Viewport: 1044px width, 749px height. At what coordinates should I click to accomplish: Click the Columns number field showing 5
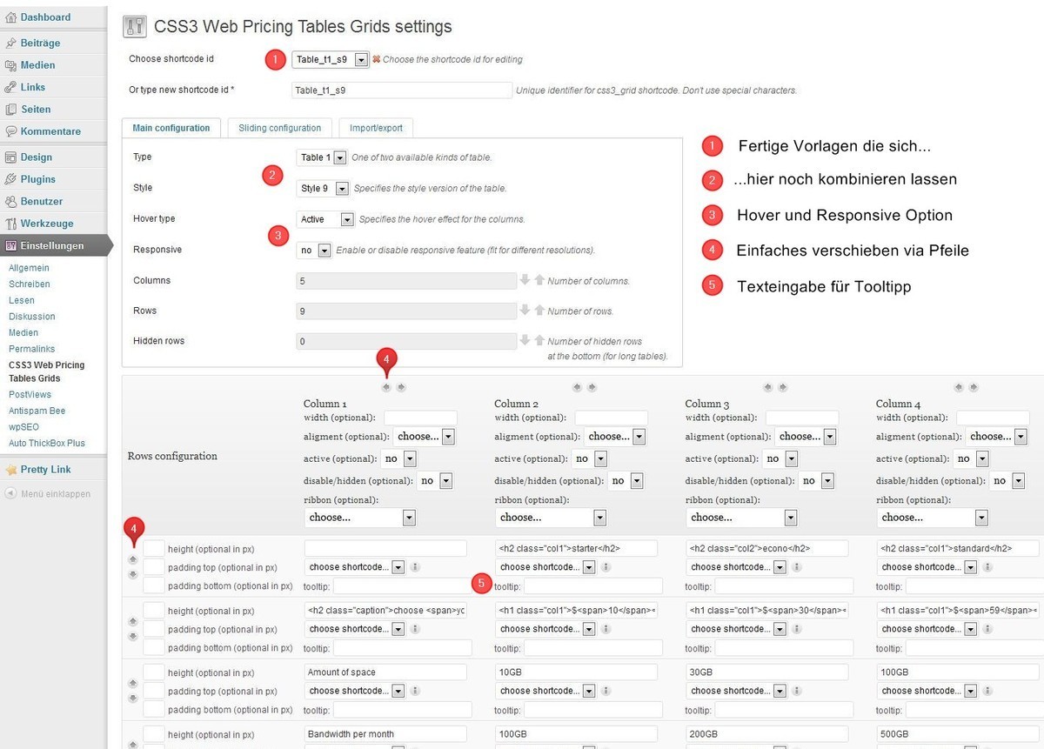[x=406, y=281]
